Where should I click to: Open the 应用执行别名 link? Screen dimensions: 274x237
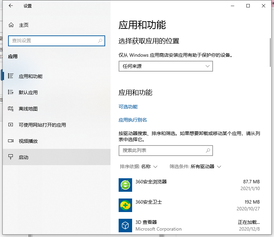click(133, 120)
